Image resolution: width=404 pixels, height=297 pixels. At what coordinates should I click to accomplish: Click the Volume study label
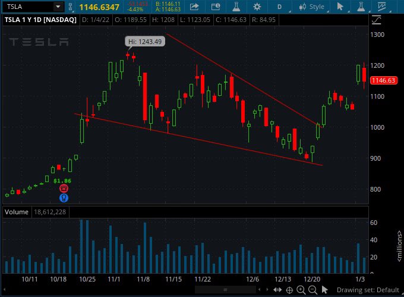click(x=17, y=212)
